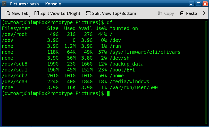Click the Split View Top/Bottom button

tap(111, 13)
